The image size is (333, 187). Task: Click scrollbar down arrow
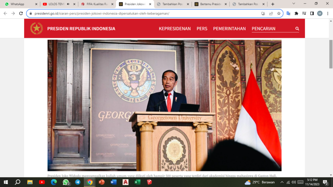coord(331,175)
